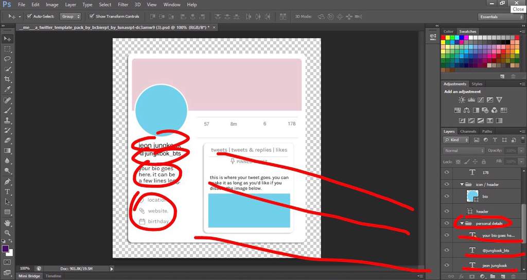Hide the icon / header group
Image resolution: width=527 pixels, height=280 pixels.
click(447, 184)
